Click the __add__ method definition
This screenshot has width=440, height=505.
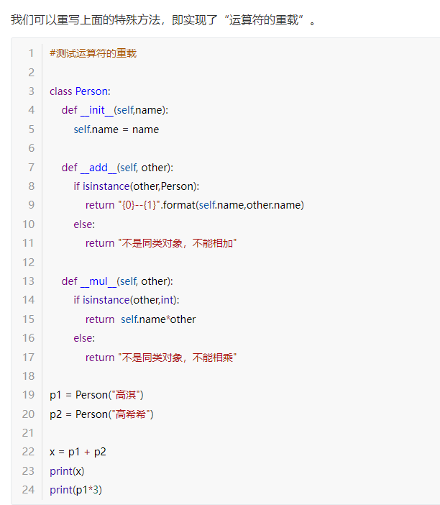[117, 168]
